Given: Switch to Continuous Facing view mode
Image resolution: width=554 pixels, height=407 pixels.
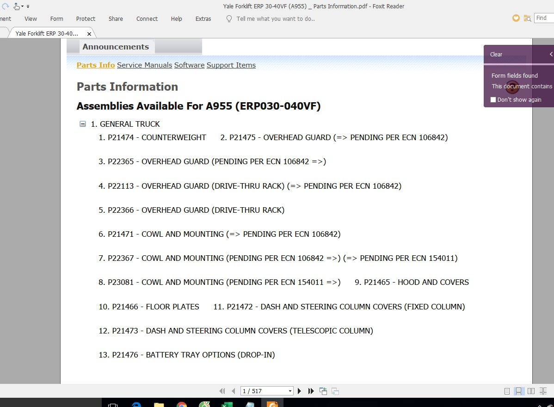Looking at the screenshot, I should pos(543,391).
